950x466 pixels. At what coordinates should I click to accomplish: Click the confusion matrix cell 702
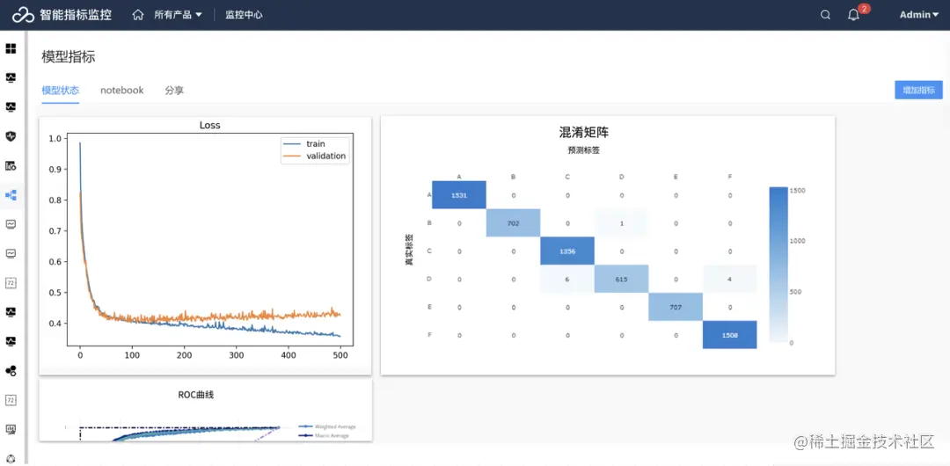(x=513, y=223)
